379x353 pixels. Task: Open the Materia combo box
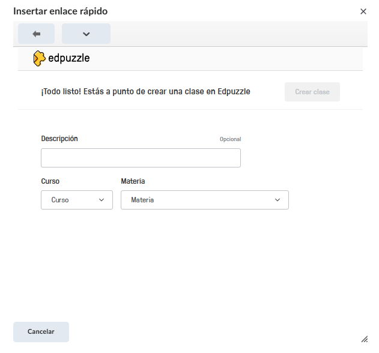pyautogui.click(x=204, y=200)
